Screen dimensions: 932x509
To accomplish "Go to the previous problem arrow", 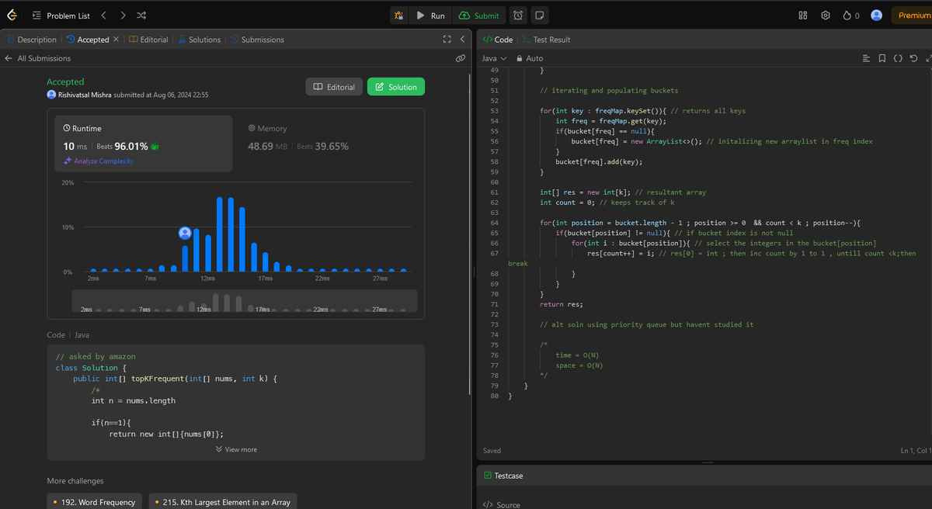I will 104,16.
